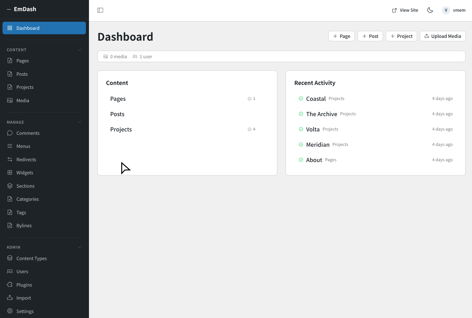This screenshot has width=472, height=318.
Task: Click the '1 user' stat text
Action: [146, 57]
